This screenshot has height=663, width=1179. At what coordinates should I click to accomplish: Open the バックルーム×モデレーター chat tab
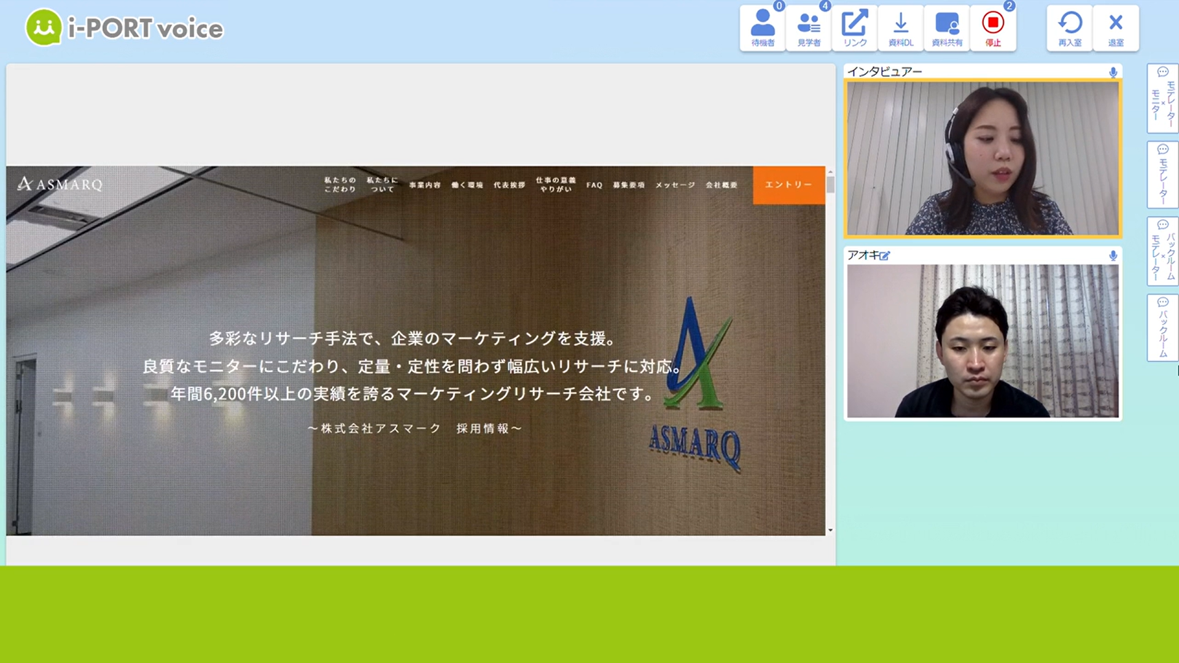click(1162, 251)
